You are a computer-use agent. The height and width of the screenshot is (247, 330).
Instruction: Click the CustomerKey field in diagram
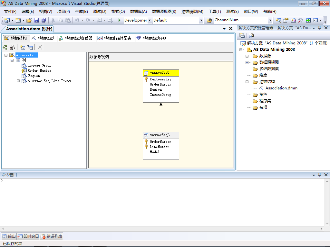[160, 79]
